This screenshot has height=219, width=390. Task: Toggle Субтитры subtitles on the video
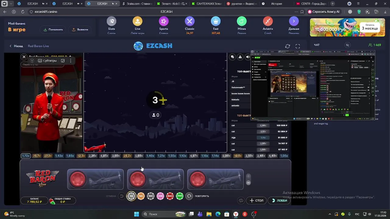click(x=47, y=61)
